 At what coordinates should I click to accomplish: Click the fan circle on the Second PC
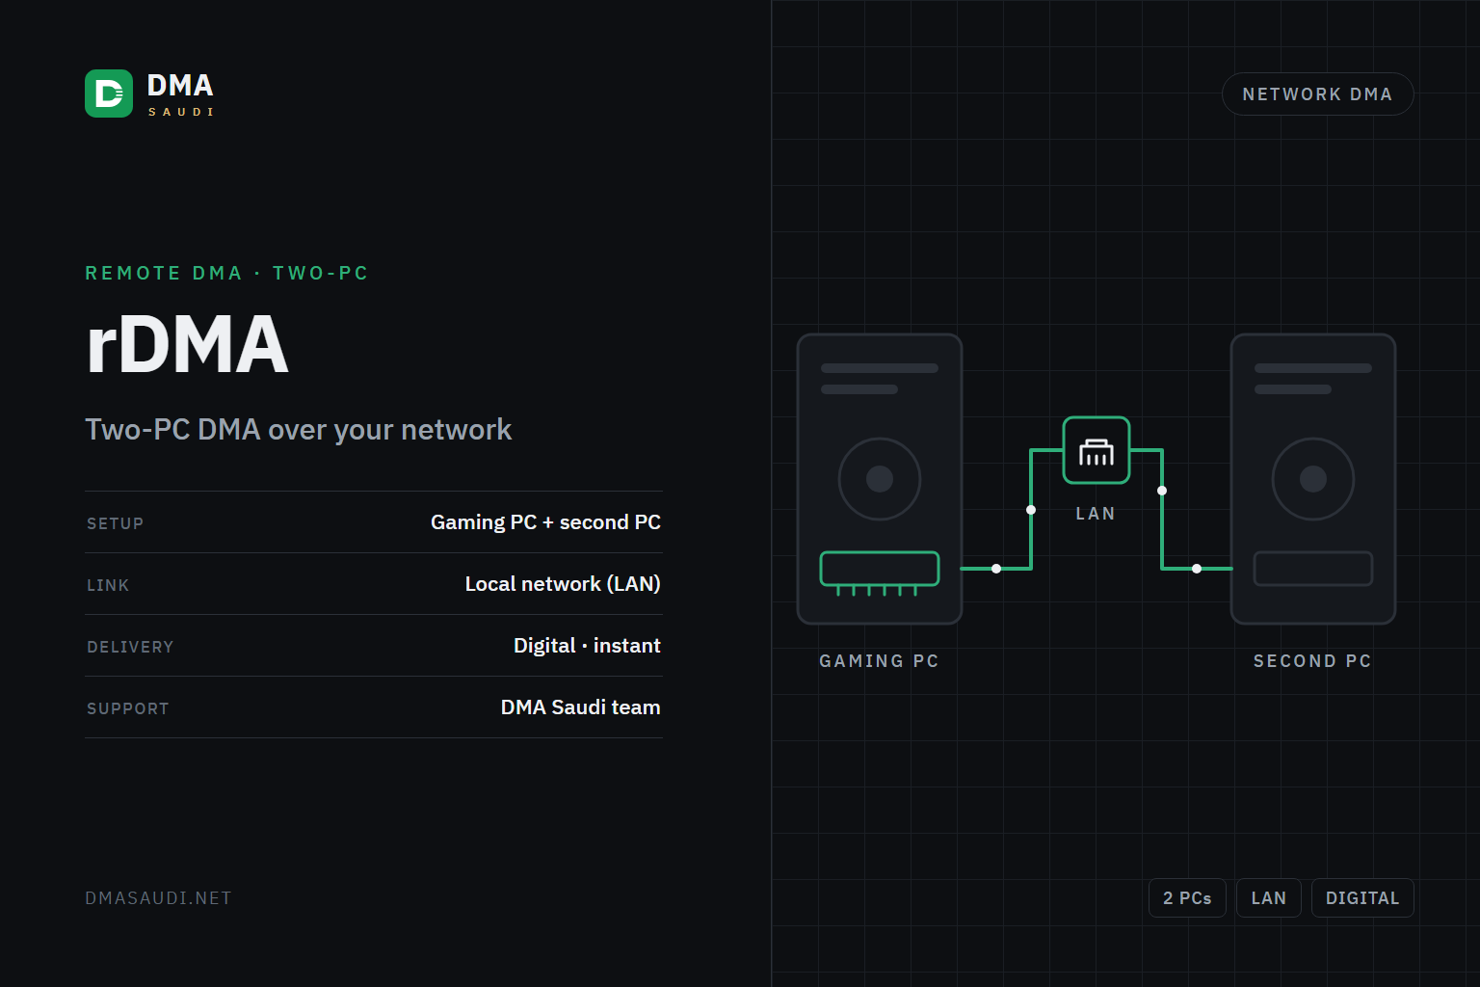point(1313,479)
